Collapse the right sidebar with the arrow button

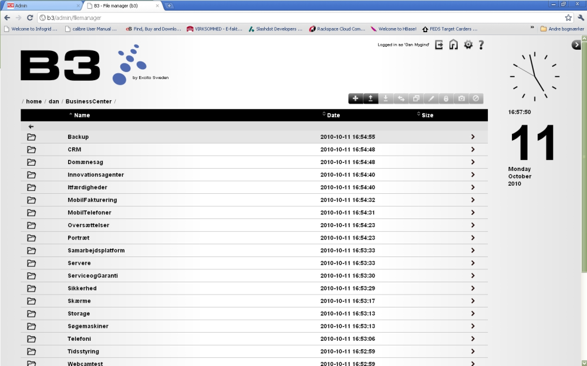pyautogui.click(x=576, y=45)
